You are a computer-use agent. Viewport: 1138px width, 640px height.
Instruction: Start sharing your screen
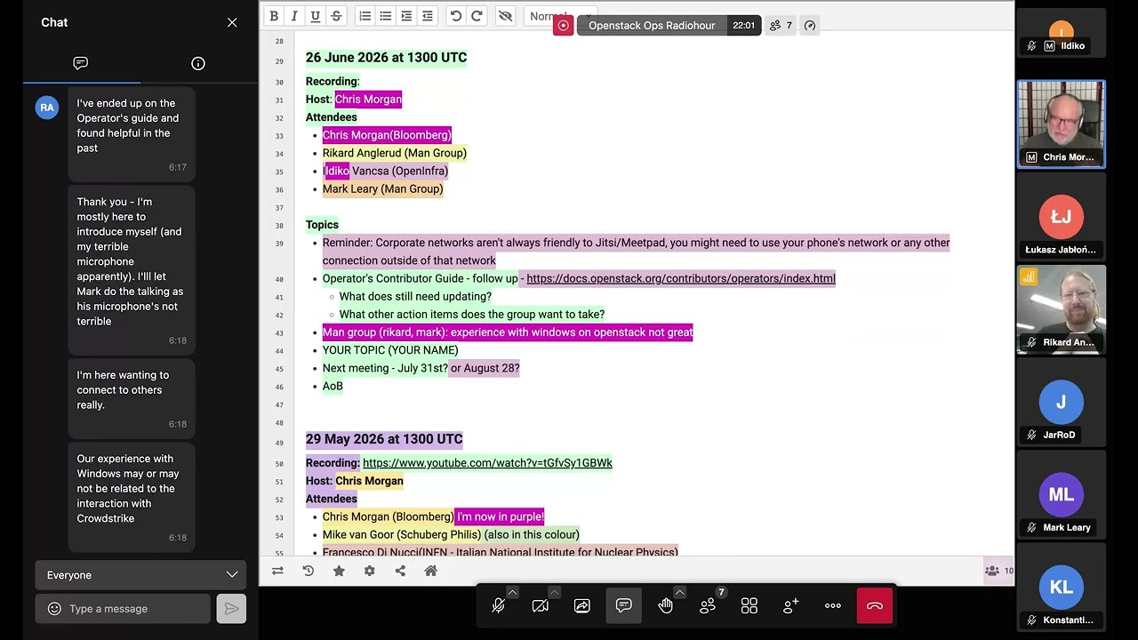(x=582, y=606)
